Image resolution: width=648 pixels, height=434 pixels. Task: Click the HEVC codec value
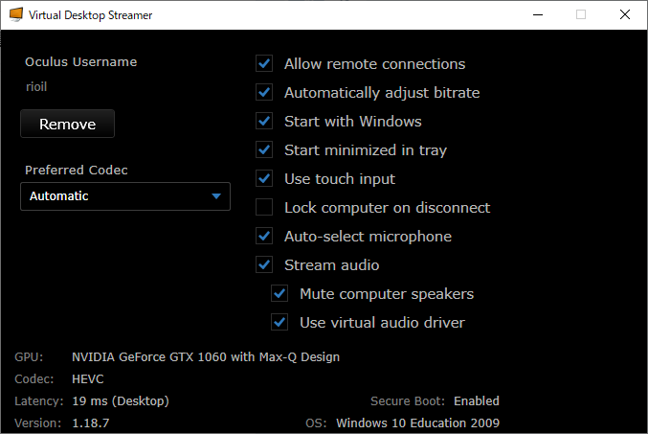(88, 379)
